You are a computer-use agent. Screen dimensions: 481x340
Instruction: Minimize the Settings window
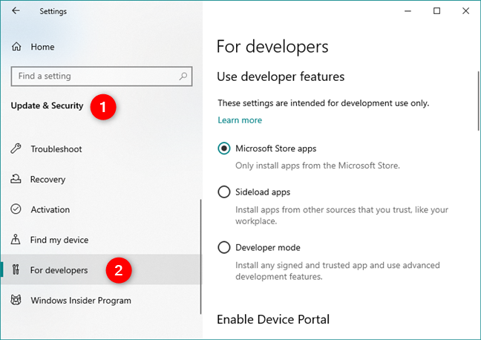click(x=408, y=11)
